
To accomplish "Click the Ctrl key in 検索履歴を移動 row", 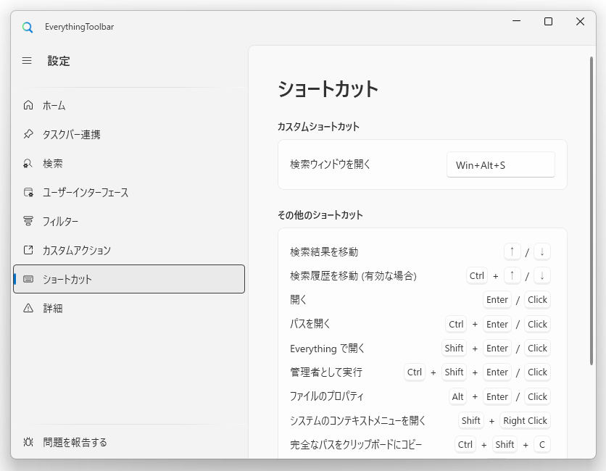I will [477, 275].
